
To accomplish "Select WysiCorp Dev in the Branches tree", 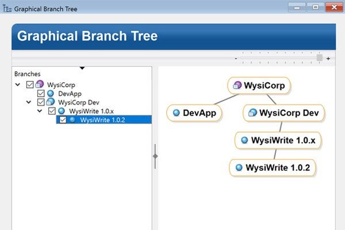I will pyautogui.click(x=79, y=102).
